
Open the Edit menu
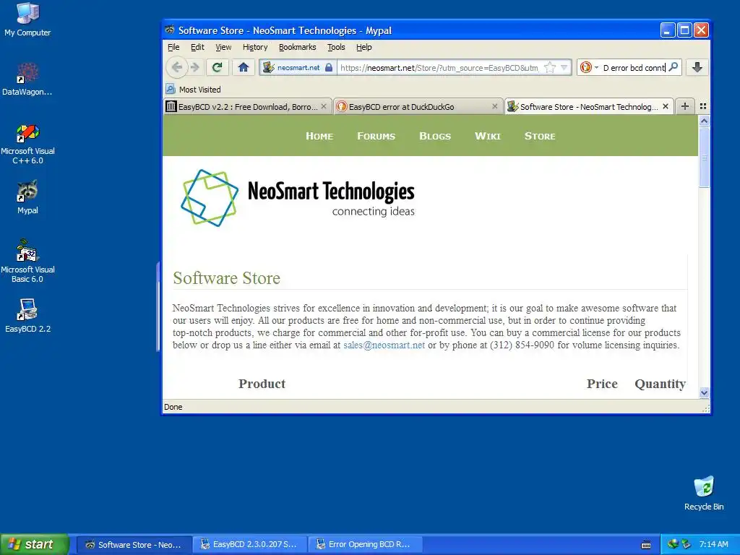point(197,47)
